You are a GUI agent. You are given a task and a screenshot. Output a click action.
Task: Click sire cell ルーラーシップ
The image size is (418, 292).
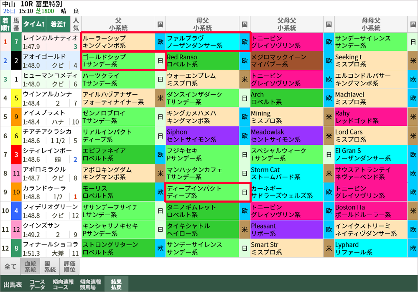pos(118,42)
